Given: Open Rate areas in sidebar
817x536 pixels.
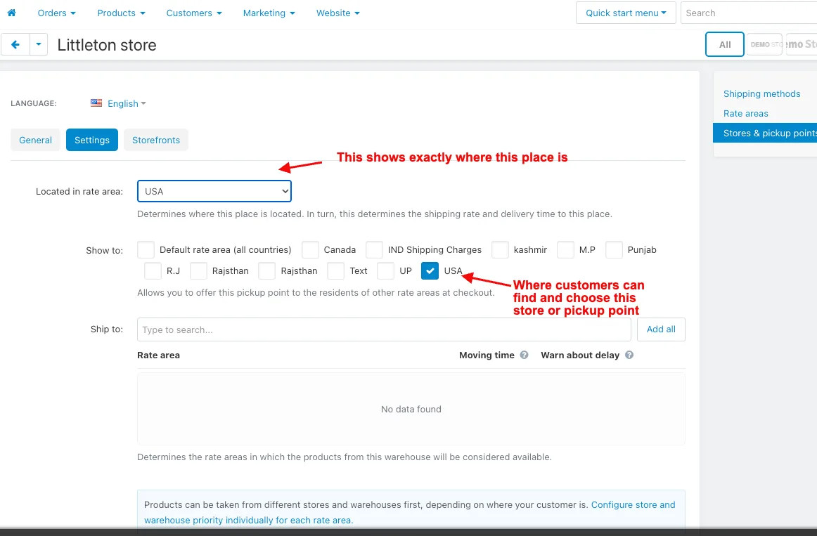Looking at the screenshot, I should [745, 113].
